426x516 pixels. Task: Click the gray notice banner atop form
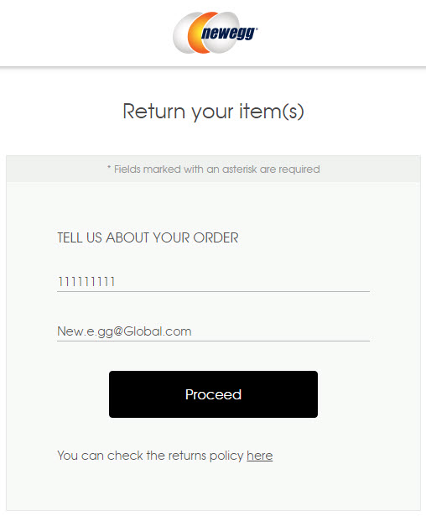[x=213, y=169]
